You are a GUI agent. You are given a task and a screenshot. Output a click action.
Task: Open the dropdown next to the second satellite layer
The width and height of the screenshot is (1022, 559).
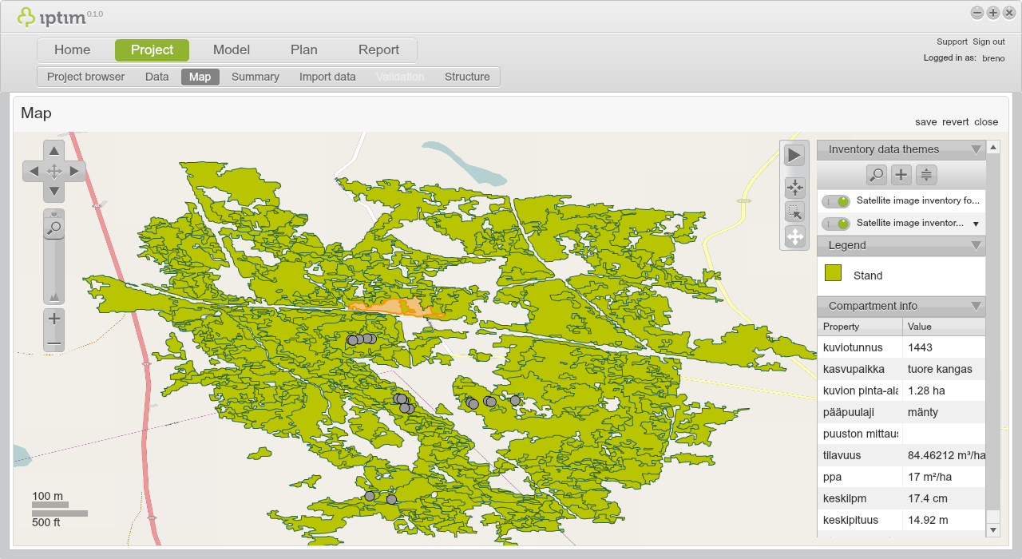pyautogui.click(x=974, y=223)
